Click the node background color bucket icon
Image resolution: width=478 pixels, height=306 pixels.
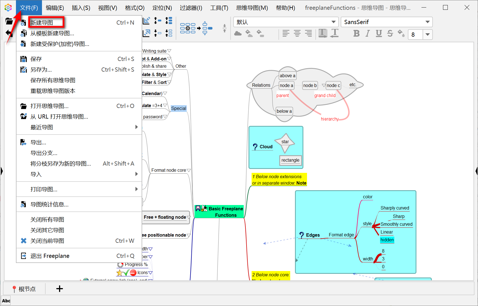coord(260,34)
